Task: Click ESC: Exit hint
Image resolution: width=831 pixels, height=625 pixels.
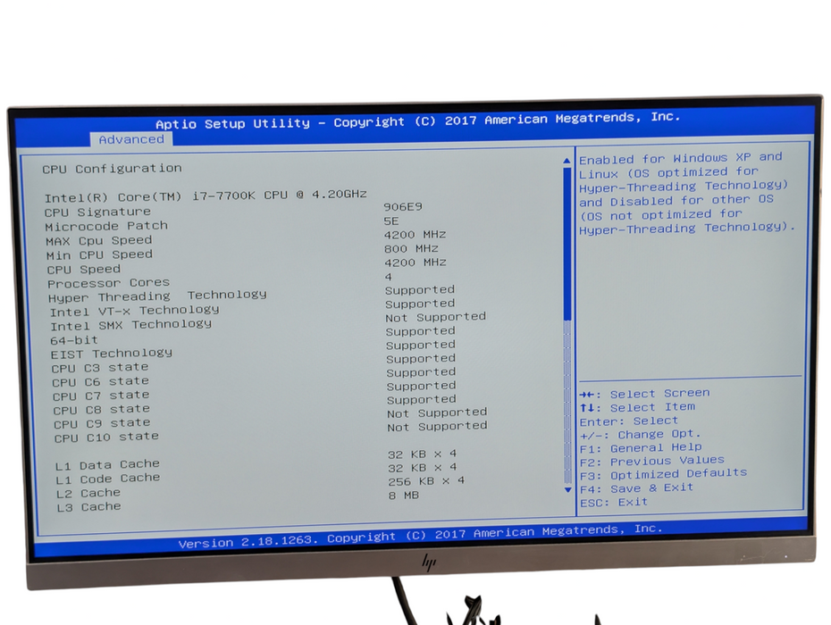Action: point(614,502)
